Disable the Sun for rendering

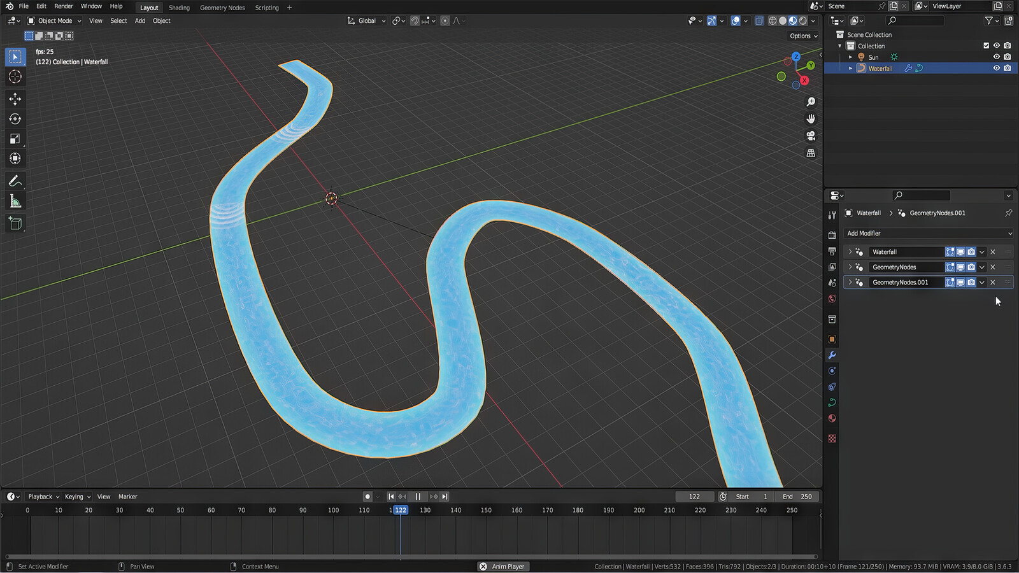1007,57
